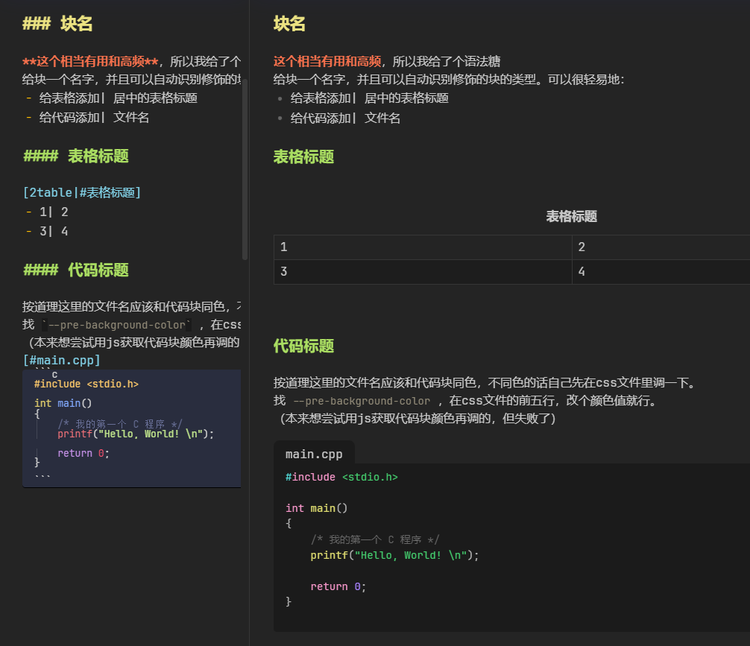
Task: Click 'int main()' in the editor code block
Action: [x=63, y=403]
